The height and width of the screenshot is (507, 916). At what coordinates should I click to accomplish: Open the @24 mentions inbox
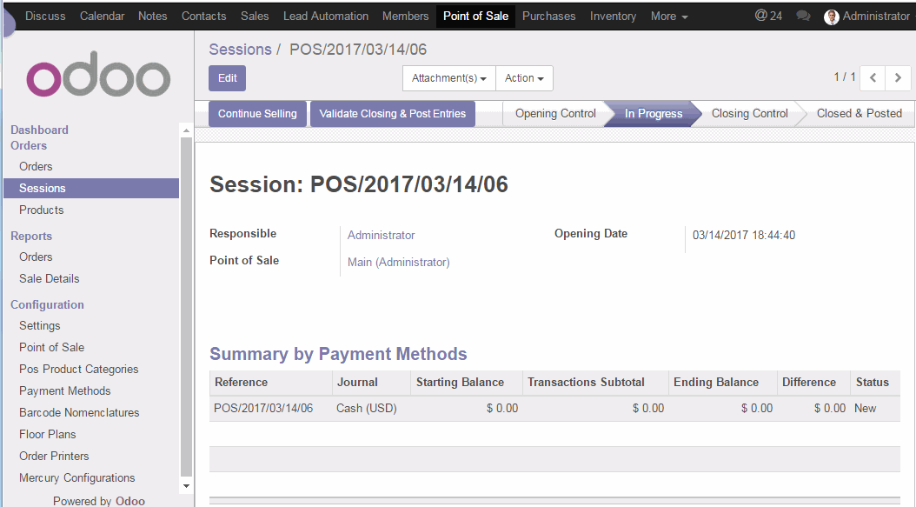pyautogui.click(x=767, y=16)
